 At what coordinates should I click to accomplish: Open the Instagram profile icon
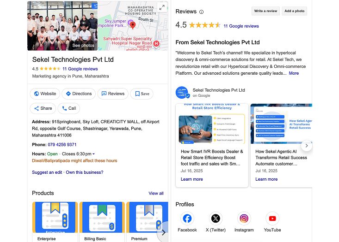244,218
